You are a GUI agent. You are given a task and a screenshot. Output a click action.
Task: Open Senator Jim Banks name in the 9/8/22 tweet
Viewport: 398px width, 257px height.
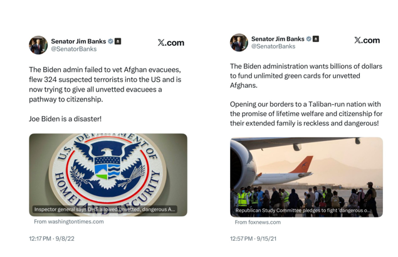point(78,41)
